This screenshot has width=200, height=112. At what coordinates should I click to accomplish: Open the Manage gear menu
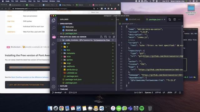click(x=53, y=86)
